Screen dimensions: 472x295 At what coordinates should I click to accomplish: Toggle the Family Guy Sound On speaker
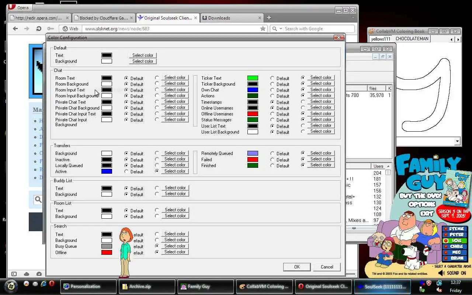(441, 273)
